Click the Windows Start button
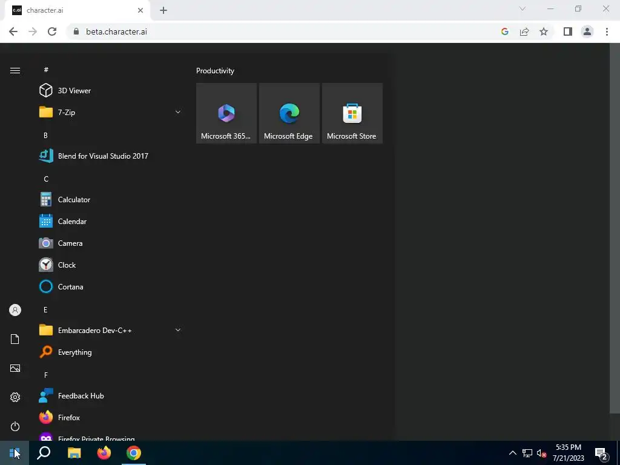The height and width of the screenshot is (465, 620). point(15,453)
